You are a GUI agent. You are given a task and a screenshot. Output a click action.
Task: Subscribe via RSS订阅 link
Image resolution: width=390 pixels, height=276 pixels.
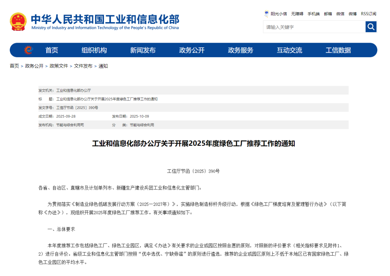tap(368, 14)
